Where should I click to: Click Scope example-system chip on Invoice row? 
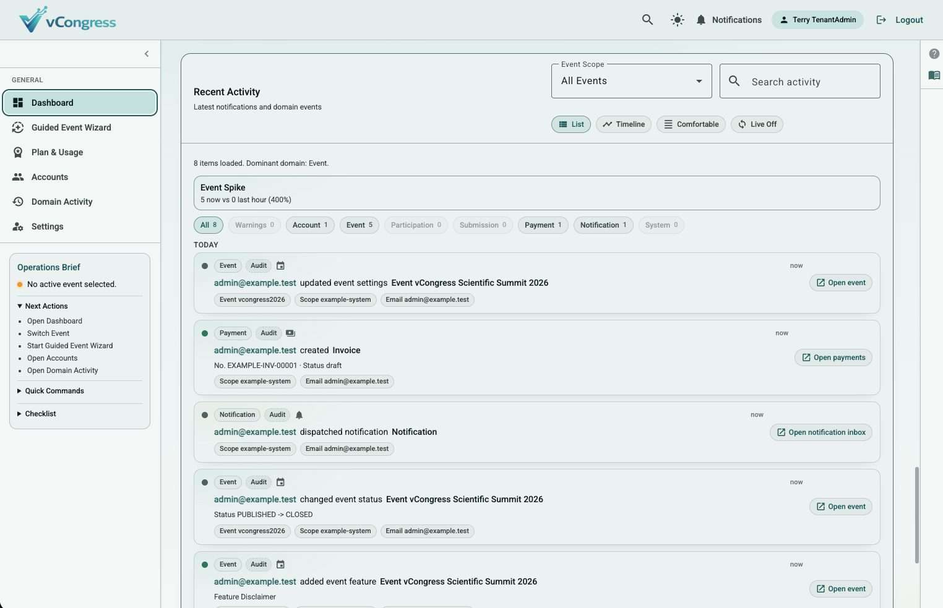[x=255, y=382]
